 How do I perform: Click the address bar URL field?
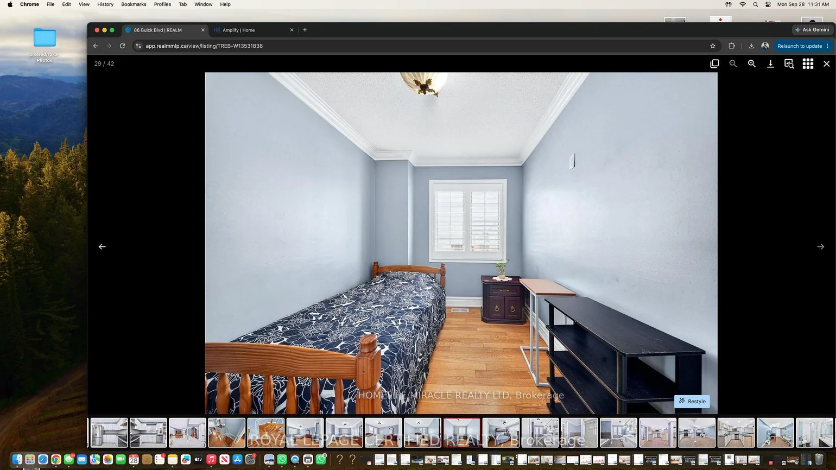[423, 46]
